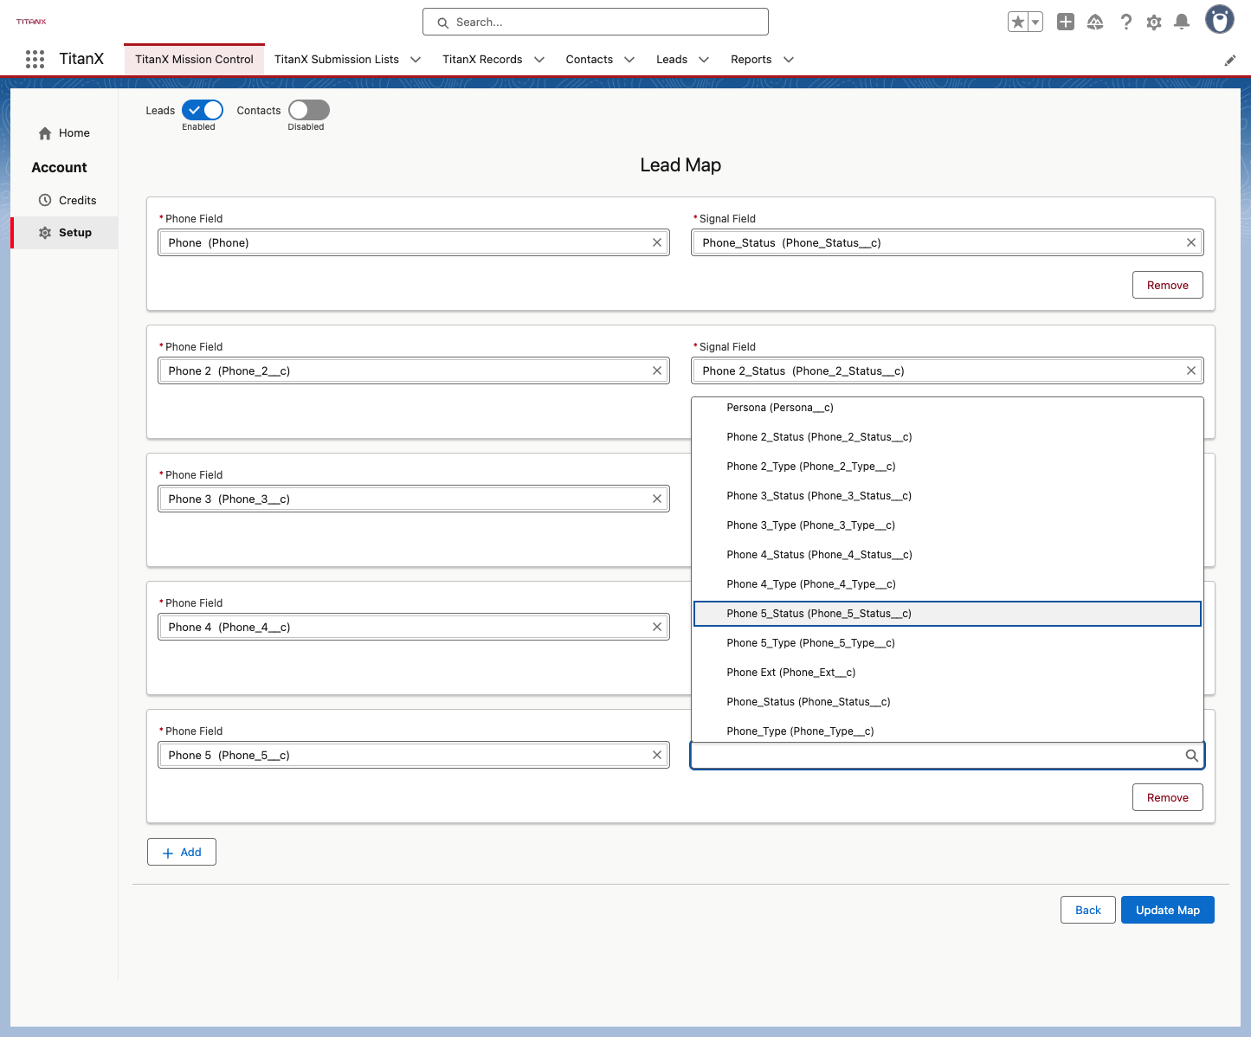Image resolution: width=1251 pixels, height=1037 pixels.
Task: Clear the Phone 2_Status signal field selection
Action: tap(1191, 370)
